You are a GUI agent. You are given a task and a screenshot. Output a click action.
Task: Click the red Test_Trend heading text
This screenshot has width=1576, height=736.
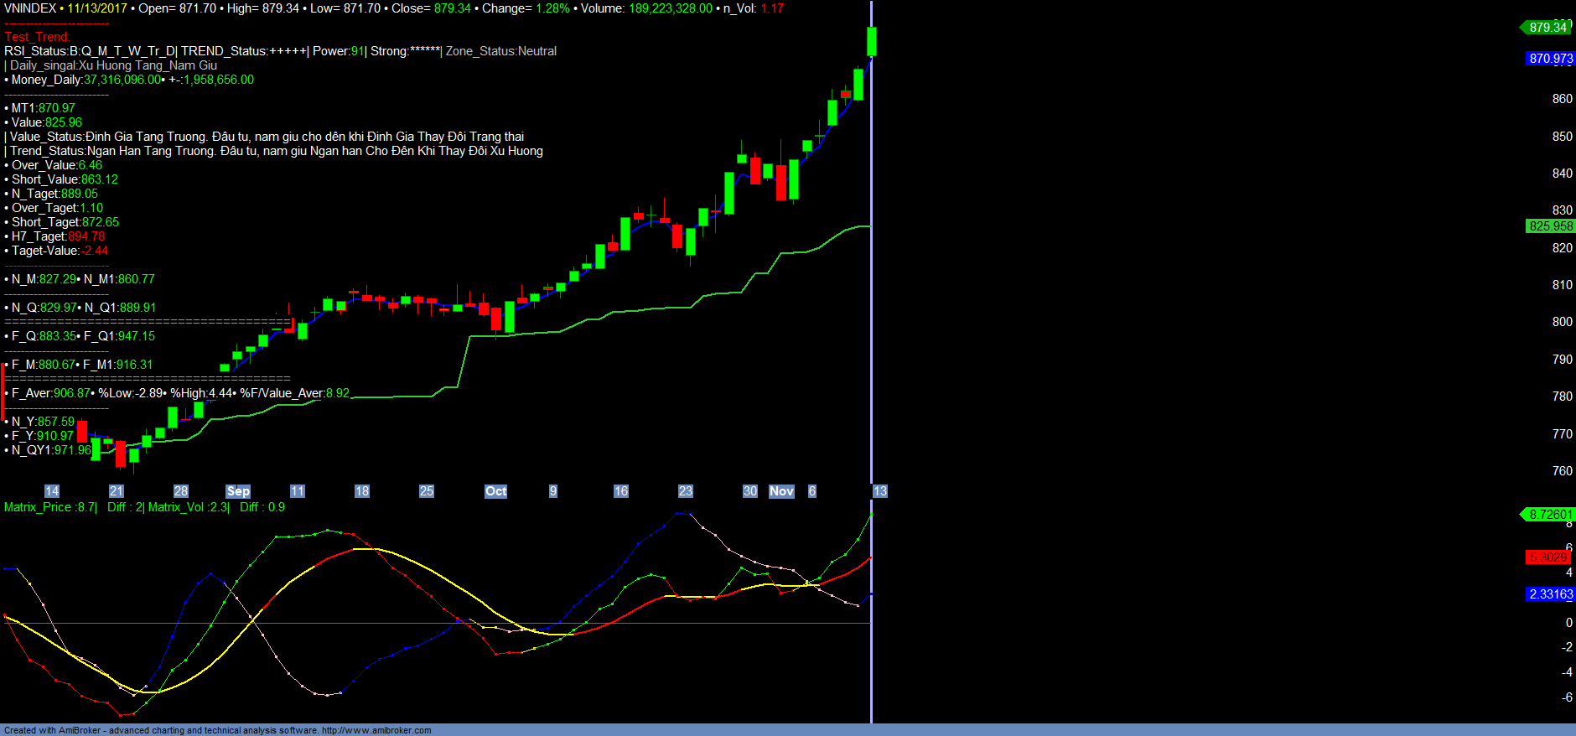tap(37, 37)
